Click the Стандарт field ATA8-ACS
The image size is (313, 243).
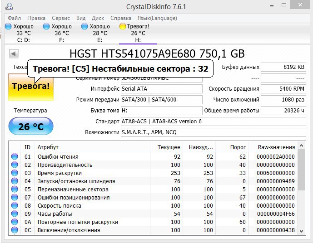(x=213, y=121)
